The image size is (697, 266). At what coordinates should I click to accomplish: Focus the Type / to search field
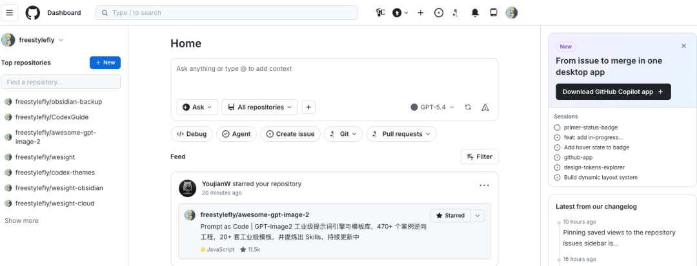[x=227, y=13]
